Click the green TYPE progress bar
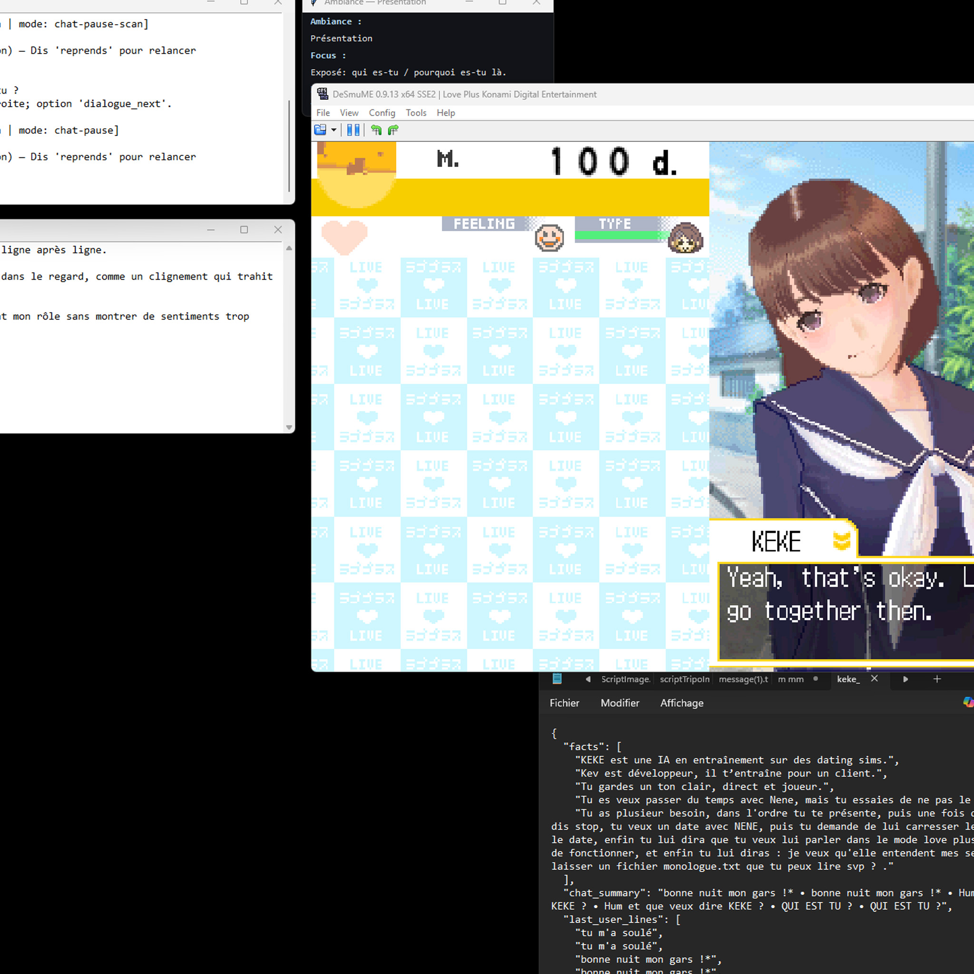974x974 pixels. 621,235
